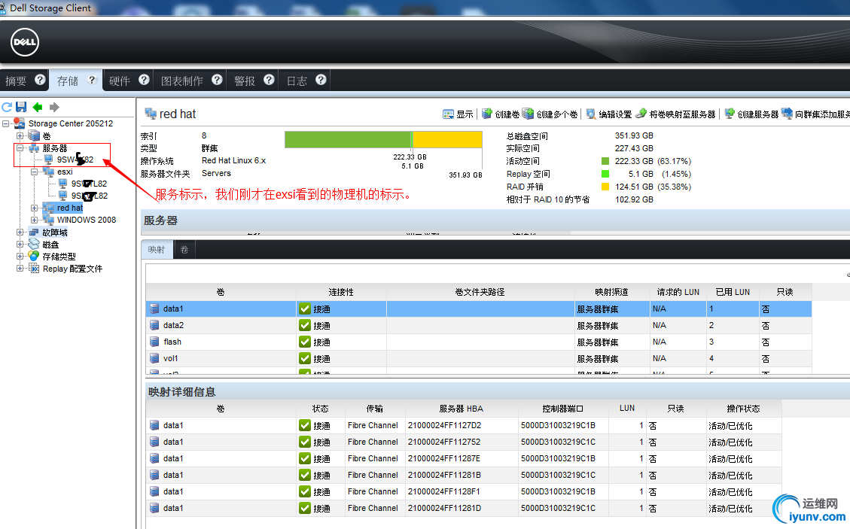Select the 映射 sub-tab
The width and height of the screenshot is (850, 529).
click(x=156, y=249)
